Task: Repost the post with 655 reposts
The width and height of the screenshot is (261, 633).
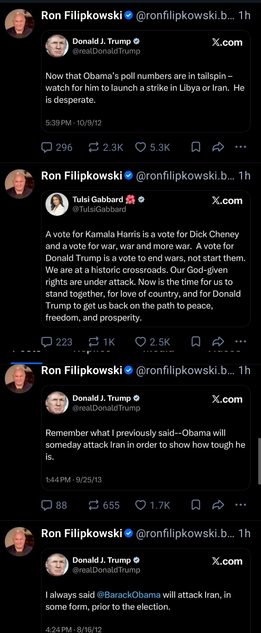Action: pos(94,505)
